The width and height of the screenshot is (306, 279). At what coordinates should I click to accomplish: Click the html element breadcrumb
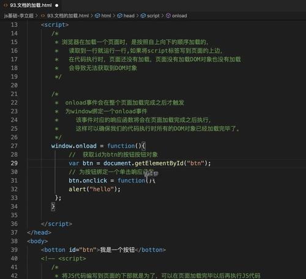pyautogui.click(x=106, y=16)
